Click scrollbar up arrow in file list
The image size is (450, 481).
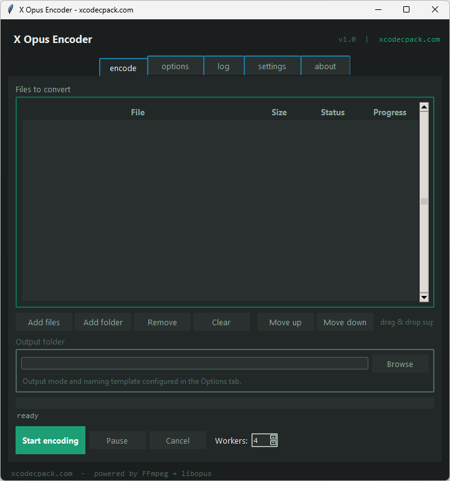click(424, 107)
